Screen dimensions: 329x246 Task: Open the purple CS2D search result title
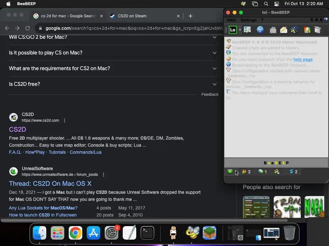point(17,129)
